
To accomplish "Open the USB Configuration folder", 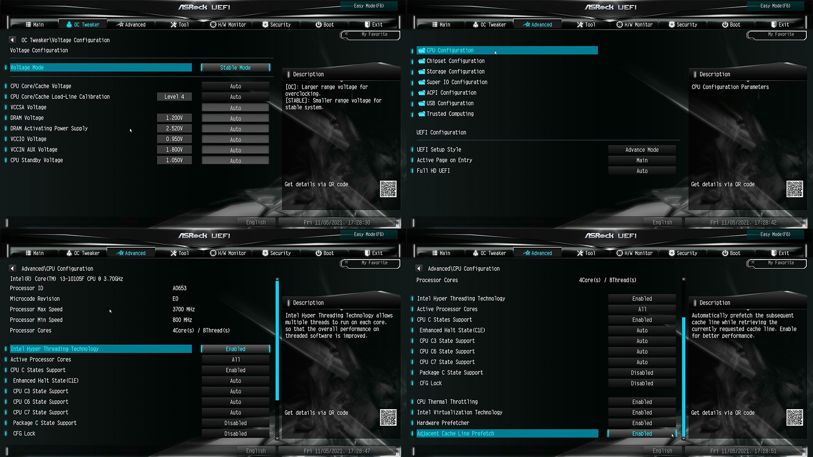I will tap(450, 103).
